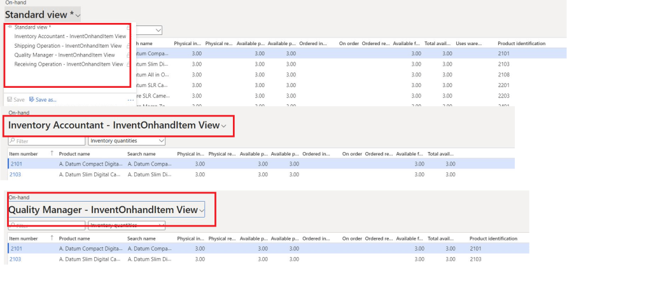
Task: Open Inventory quantities combo box in middle grid
Action: click(x=127, y=141)
